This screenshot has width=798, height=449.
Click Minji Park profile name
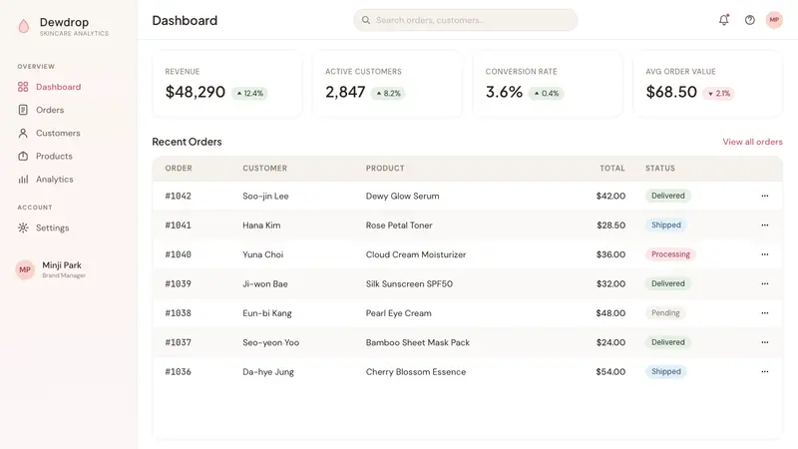click(62, 265)
